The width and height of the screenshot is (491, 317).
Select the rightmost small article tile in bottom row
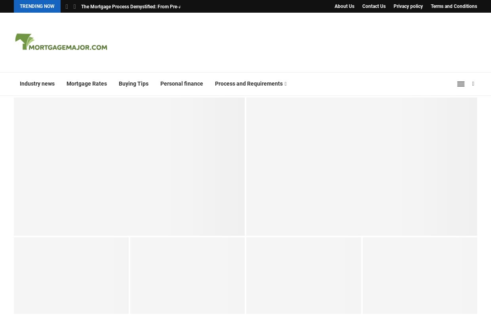(420, 275)
